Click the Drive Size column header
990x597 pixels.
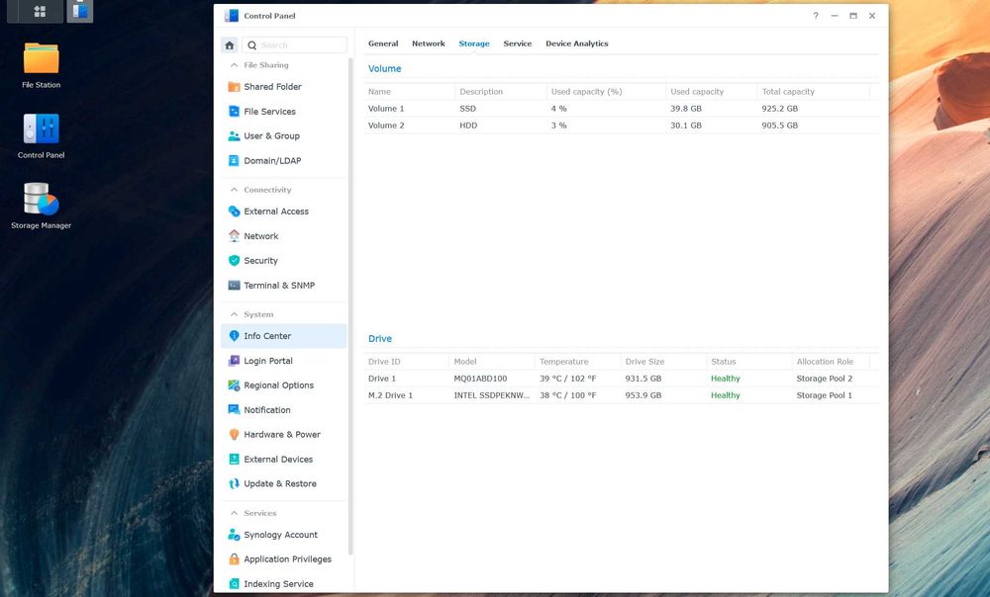tap(644, 361)
